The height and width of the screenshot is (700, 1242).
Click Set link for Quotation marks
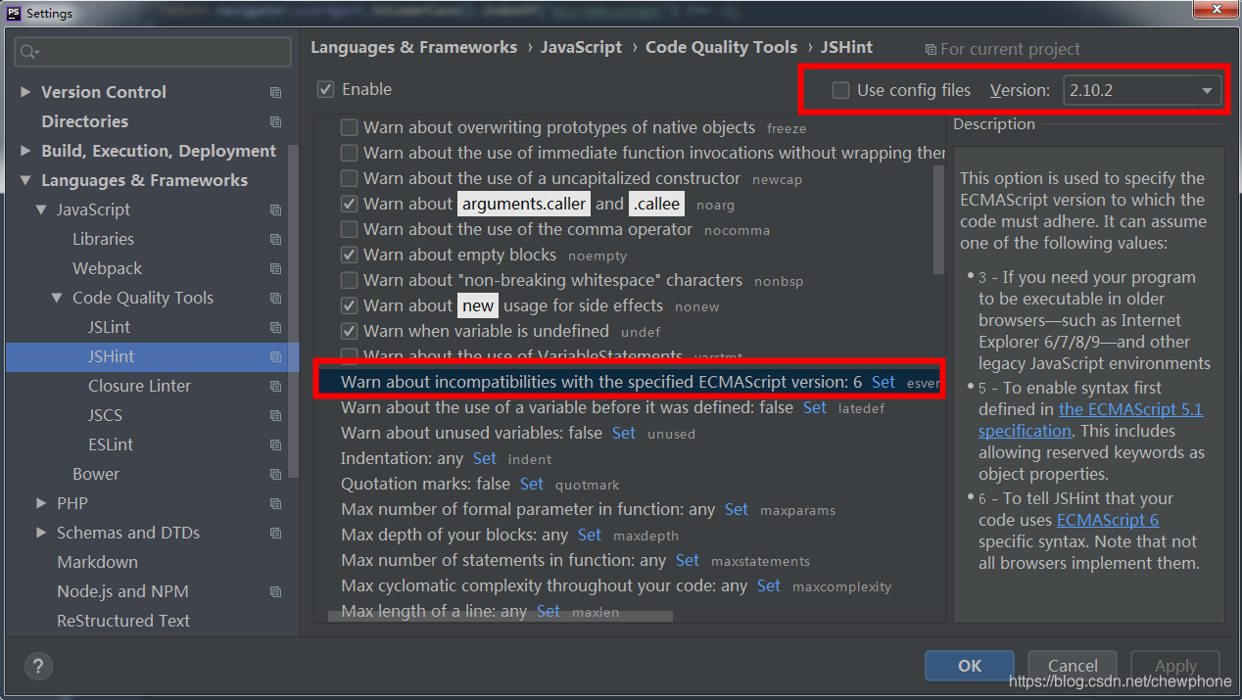click(x=532, y=484)
